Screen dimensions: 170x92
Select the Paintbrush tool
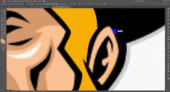tap(4, 18)
